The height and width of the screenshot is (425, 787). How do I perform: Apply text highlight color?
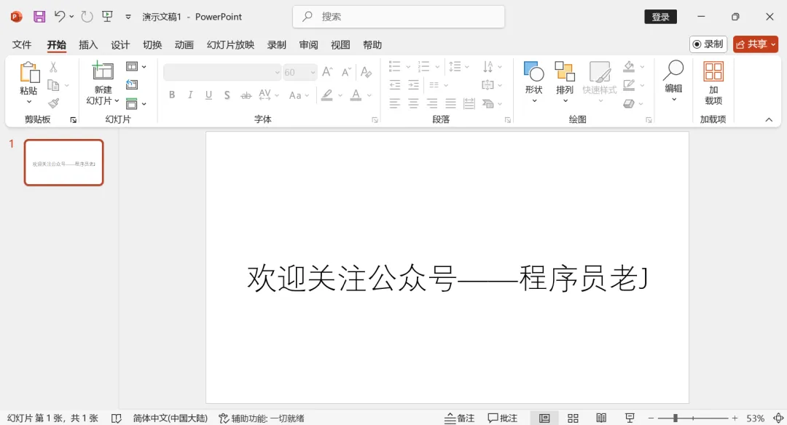click(x=327, y=95)
